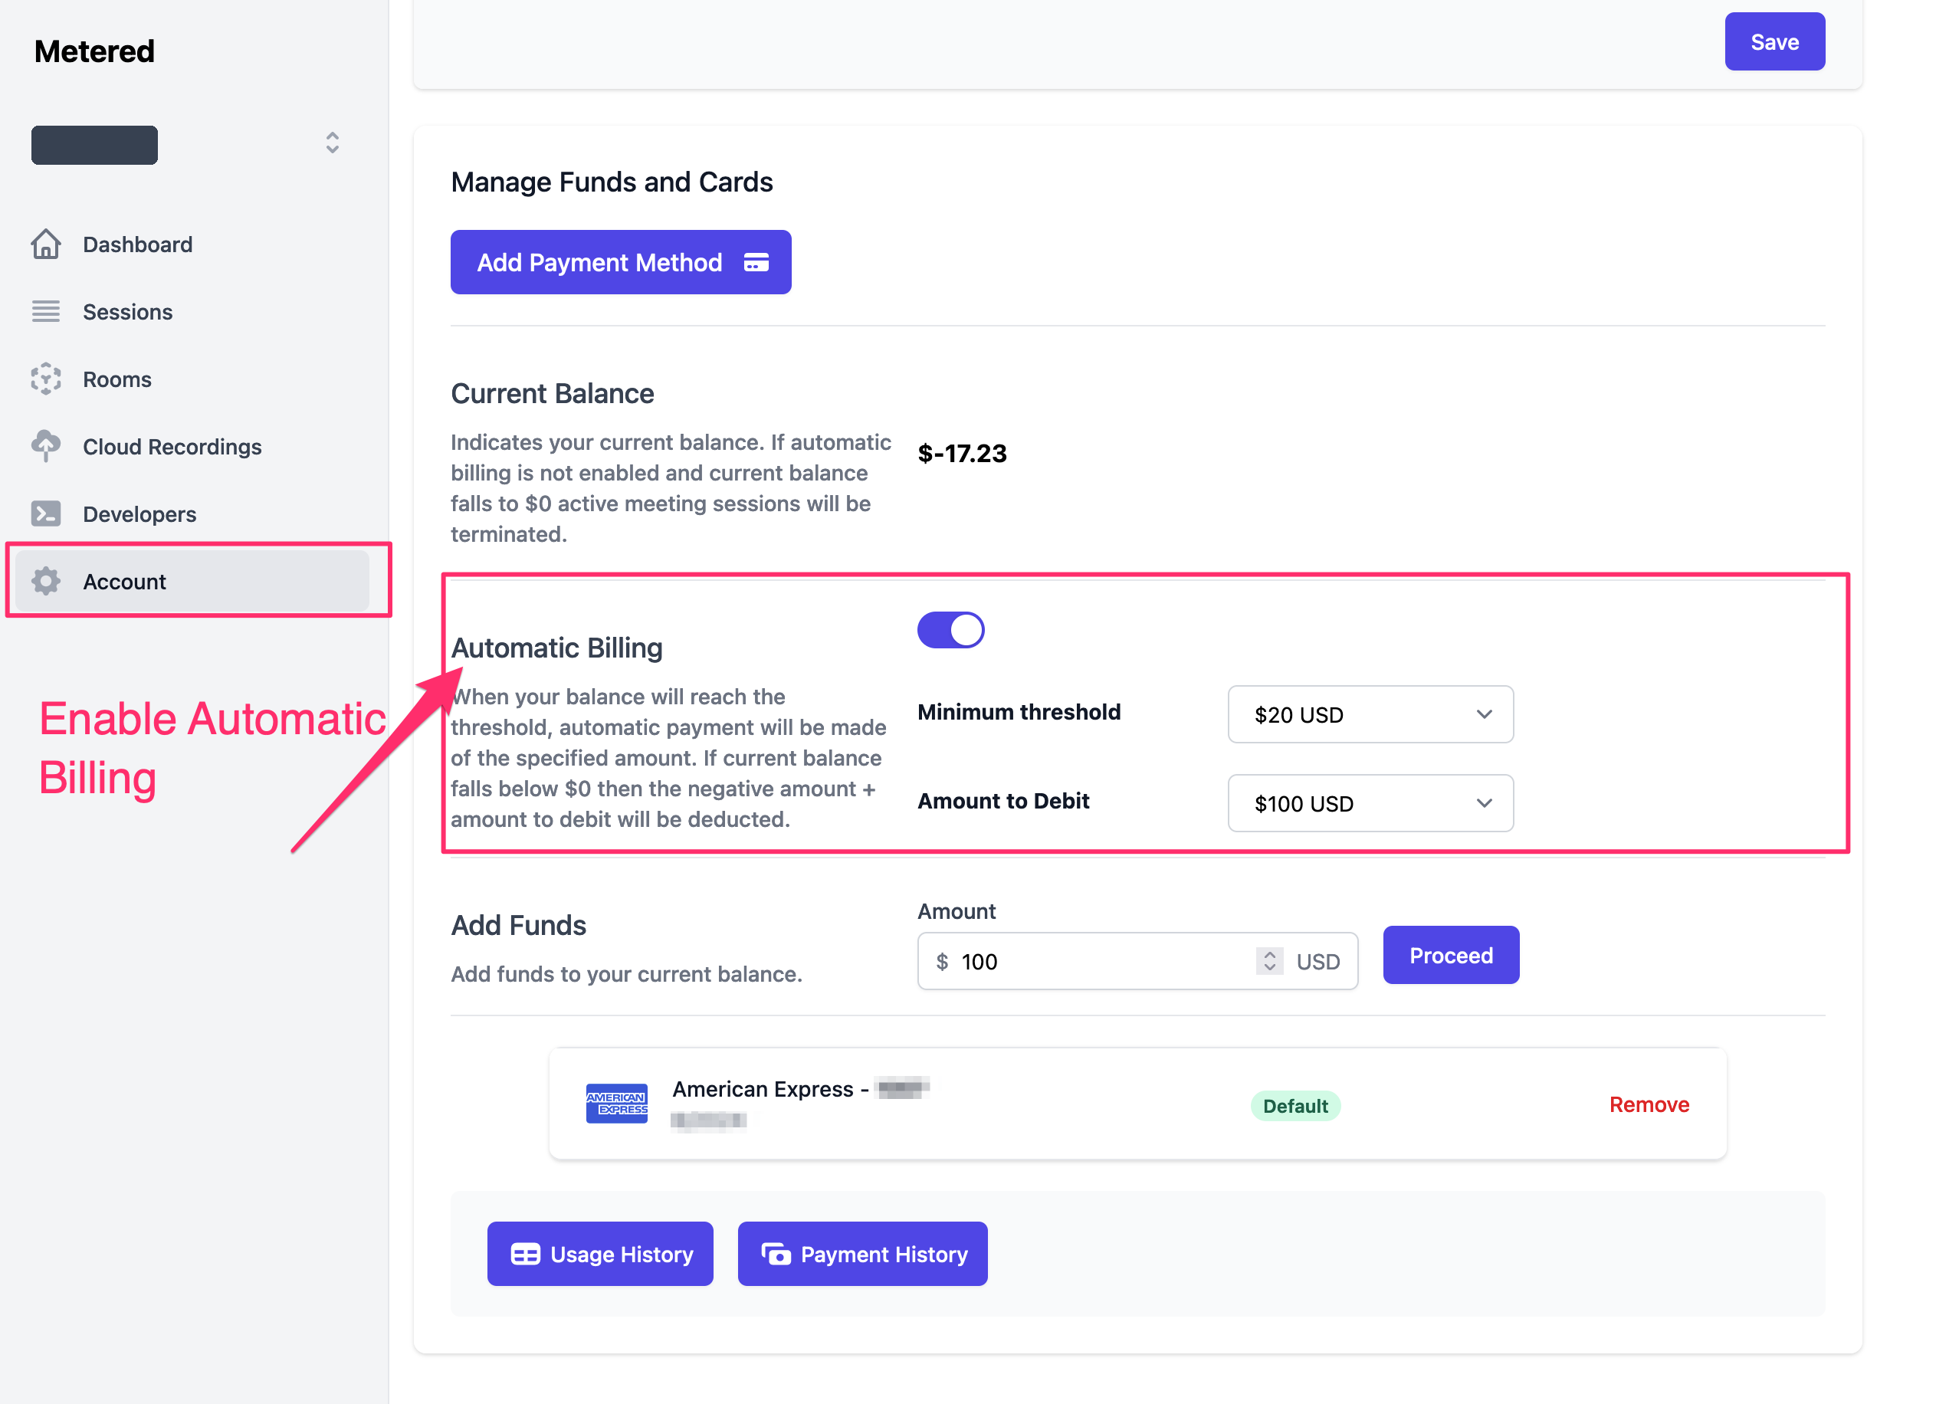Remove the American Express card
Image resolution: width=1936 pixels, height=1404 pixels.
click(x=1649, y=1104)
